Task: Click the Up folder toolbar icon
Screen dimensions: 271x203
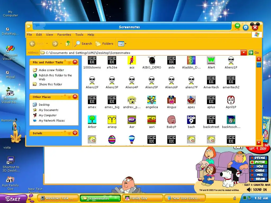Action: point(68,44)
